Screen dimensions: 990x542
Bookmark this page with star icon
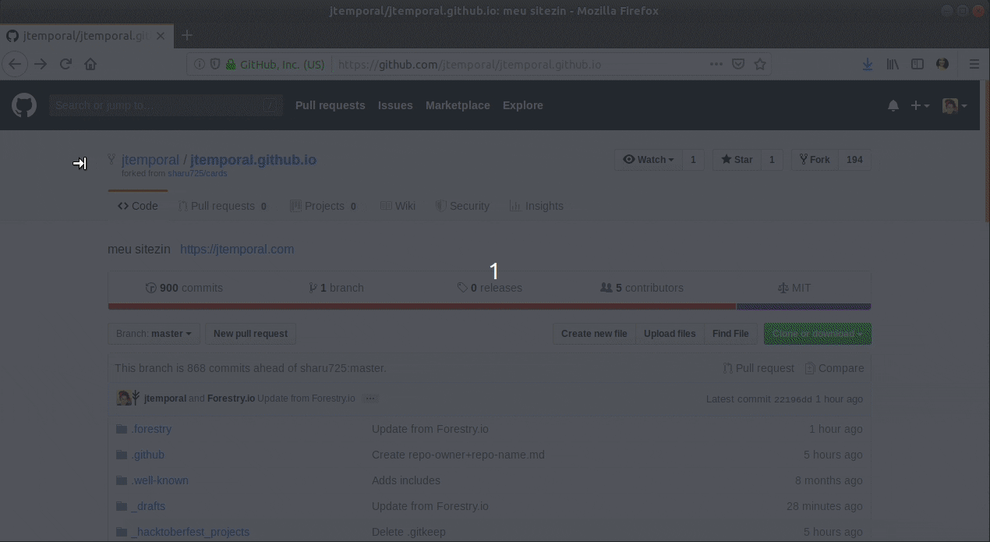(759, 65)
